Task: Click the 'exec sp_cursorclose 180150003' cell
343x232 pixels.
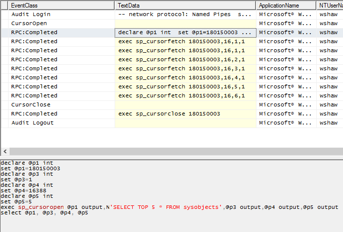Action: pos(169,114)
